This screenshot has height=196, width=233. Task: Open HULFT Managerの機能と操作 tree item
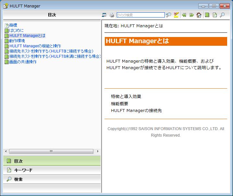(35, 46)
